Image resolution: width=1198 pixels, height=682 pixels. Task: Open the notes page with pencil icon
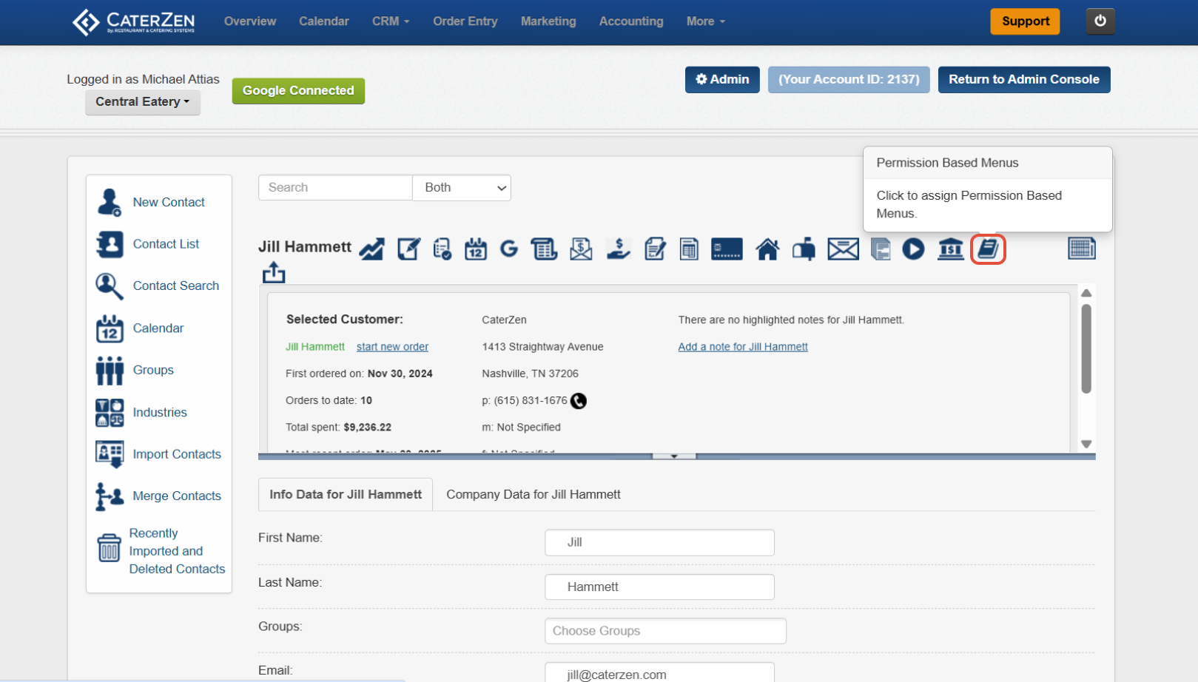pos(655,249)
